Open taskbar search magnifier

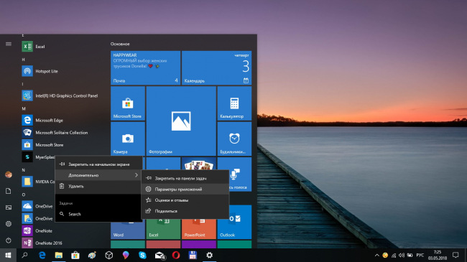pos(24,255)
